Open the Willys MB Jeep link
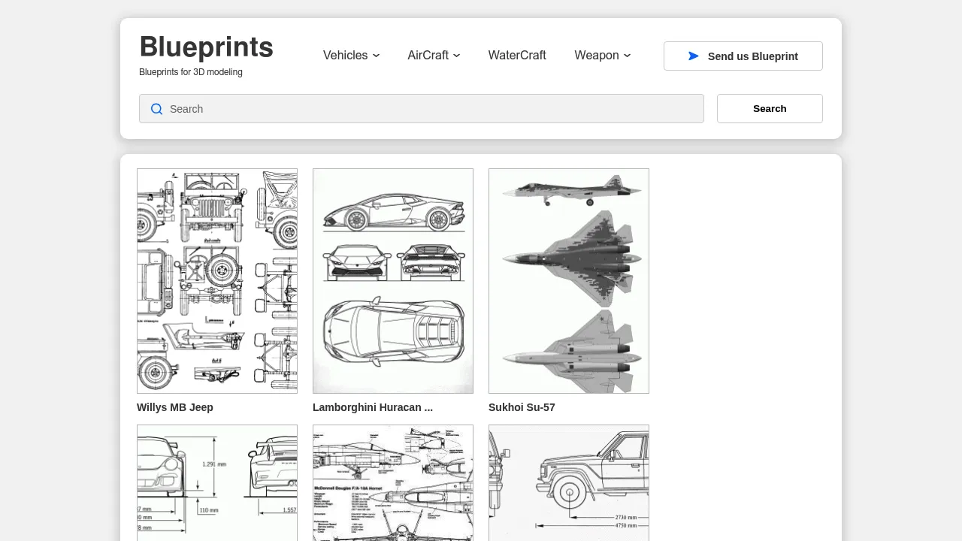The height and width of the screenshot is (541, 962). coord(175,407)
